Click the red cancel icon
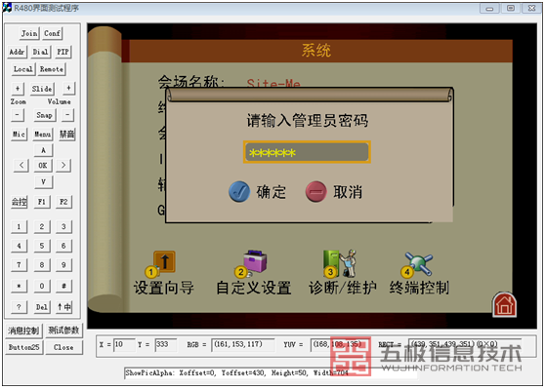Image resolution: width=545 pixels, height=390 pixels. pyautogui.click(x=315, y=191)
